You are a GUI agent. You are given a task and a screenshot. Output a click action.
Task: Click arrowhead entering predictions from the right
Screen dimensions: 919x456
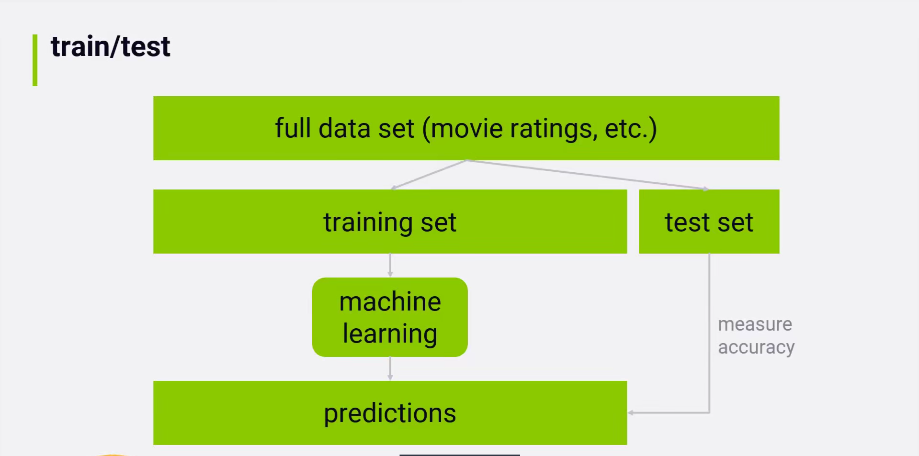coord(631,412)
